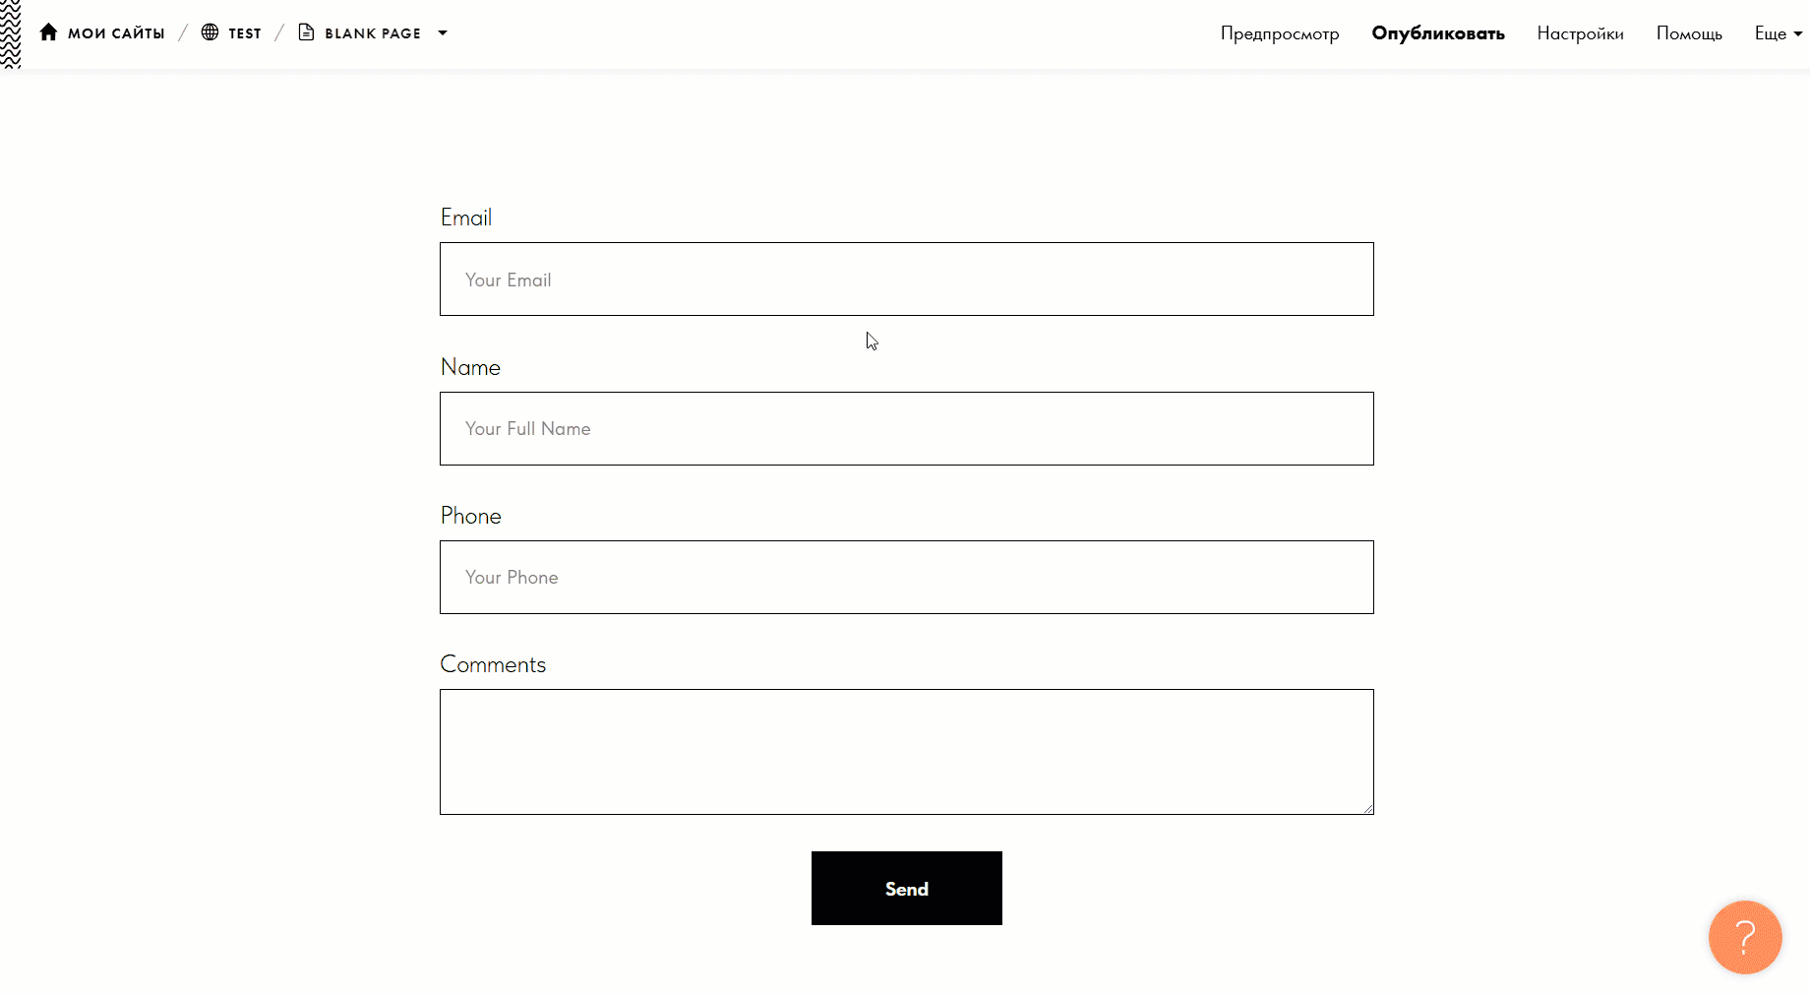Click the Comments textarea resize handle
Image resolution: width=1810 pixels, height=996 pixels.
(x=1368, y=810)
